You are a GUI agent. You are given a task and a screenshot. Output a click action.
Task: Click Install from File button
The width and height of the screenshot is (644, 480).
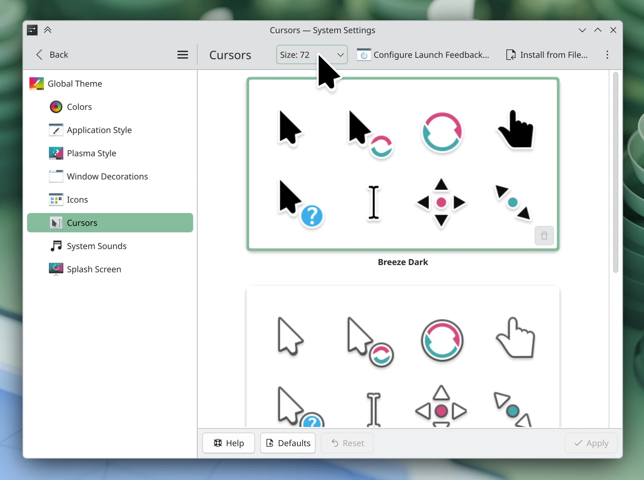pyautogui.click(x=547, y=55)
